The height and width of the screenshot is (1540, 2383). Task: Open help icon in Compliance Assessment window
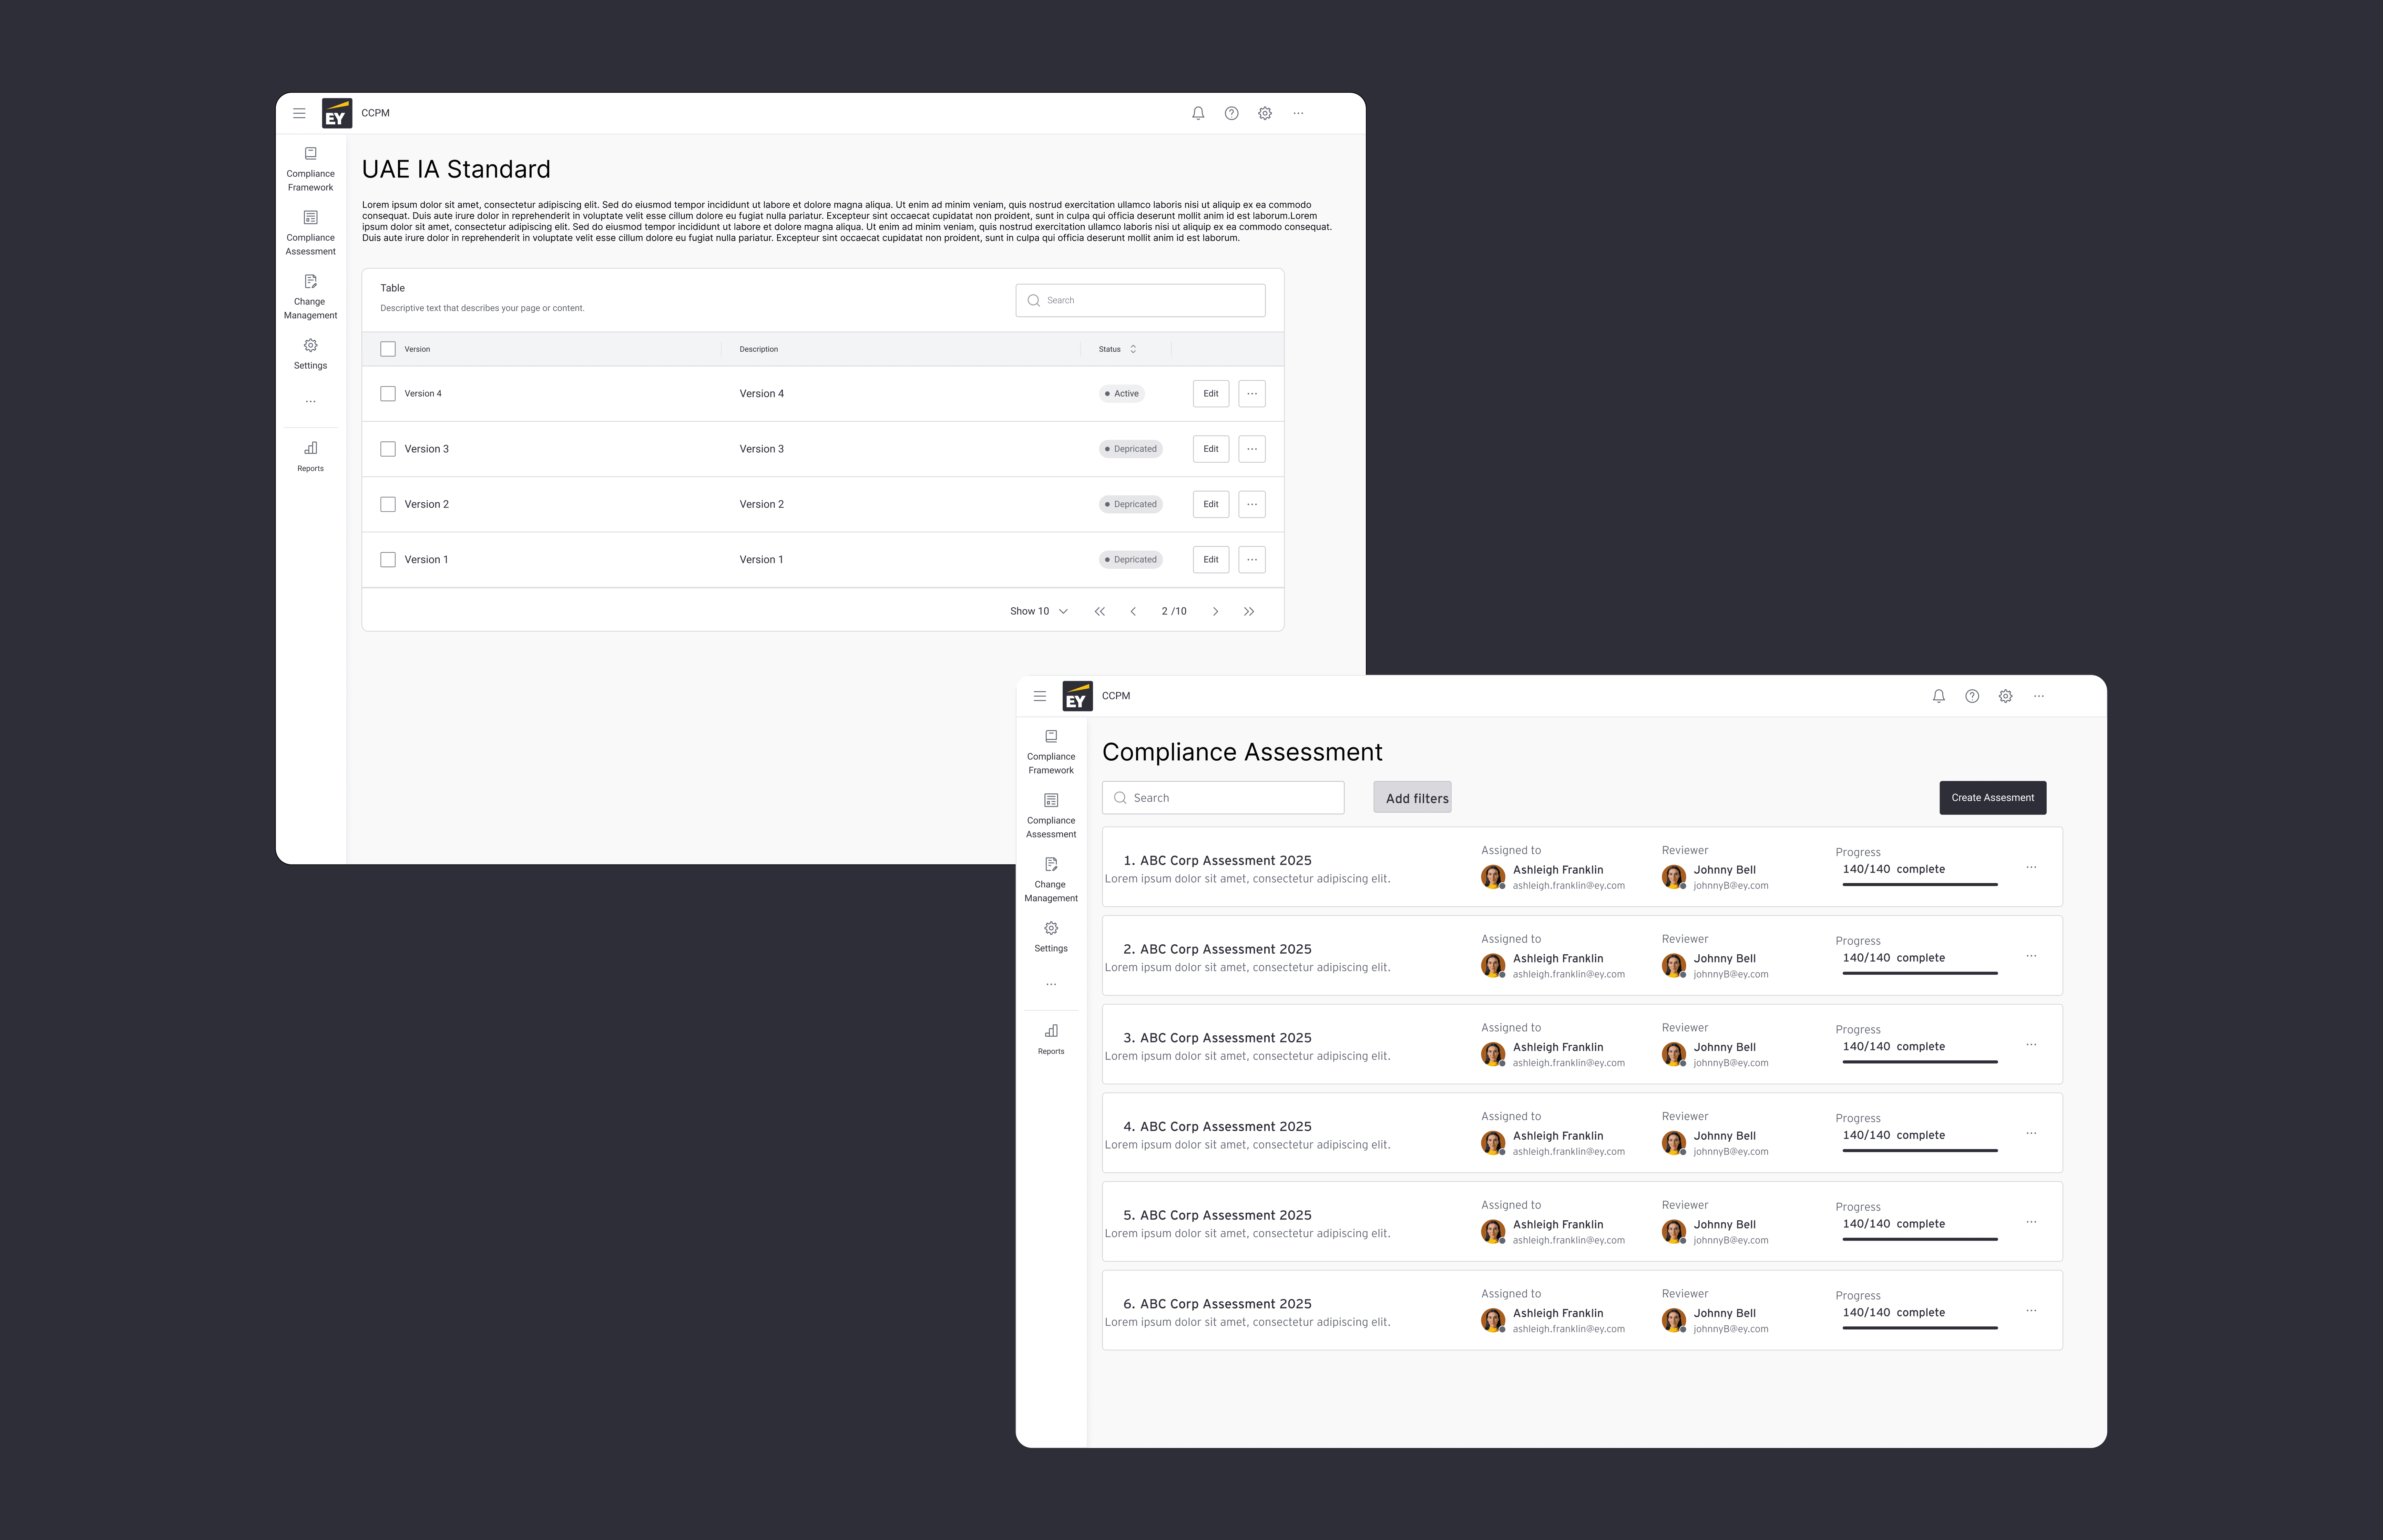(x=1972, y=696)
